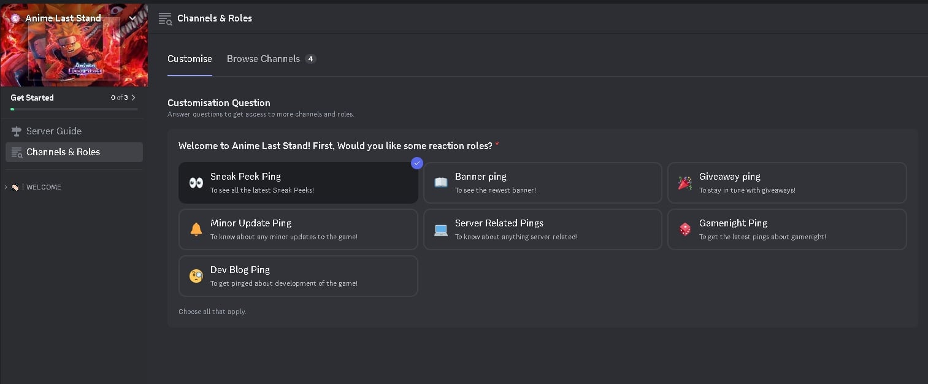The image size is (928, 384).
Task: Click the dice emoji on Gamenight Ping
Action: point(685,229)
